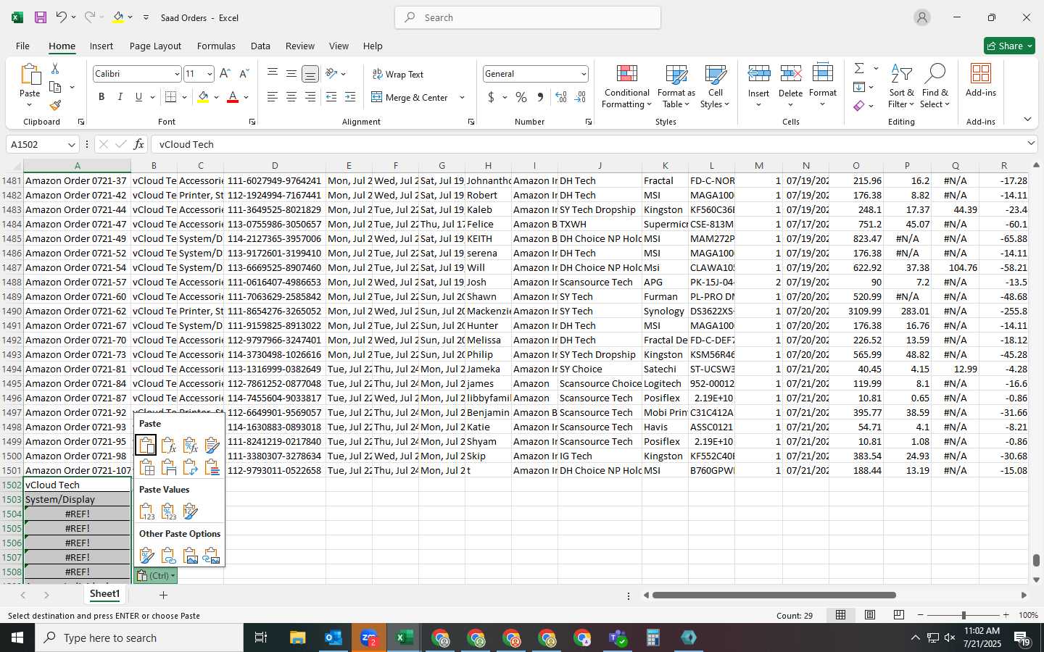Increase decimal places
The height and width of the screenshot is (652, 1044).
tap(561, 97)
